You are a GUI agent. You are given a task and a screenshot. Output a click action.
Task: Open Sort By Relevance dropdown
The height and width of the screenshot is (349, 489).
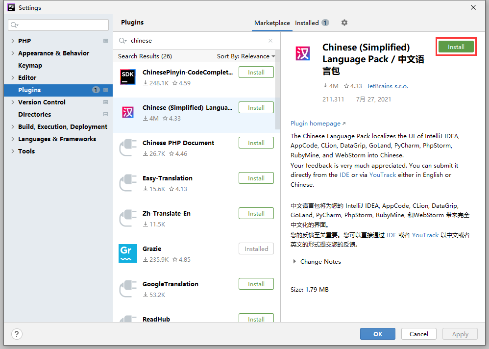point(246,56)
